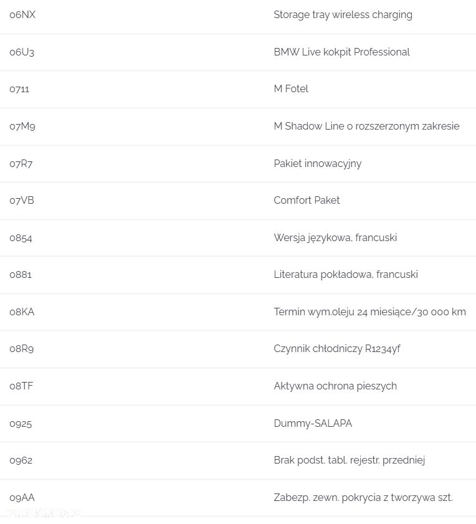Click Termin wym.oleju 24 miesiące entry
This screenshot has height=524, width=476.
[369, 312]
